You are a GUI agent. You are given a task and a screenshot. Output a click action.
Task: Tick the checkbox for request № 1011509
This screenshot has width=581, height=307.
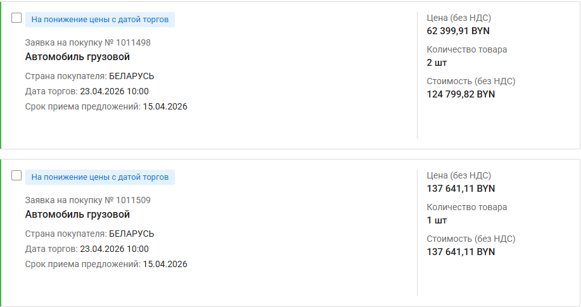17,175
